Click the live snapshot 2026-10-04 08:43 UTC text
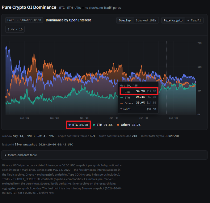This screenshot has width=210, height=203. (44, 145)
